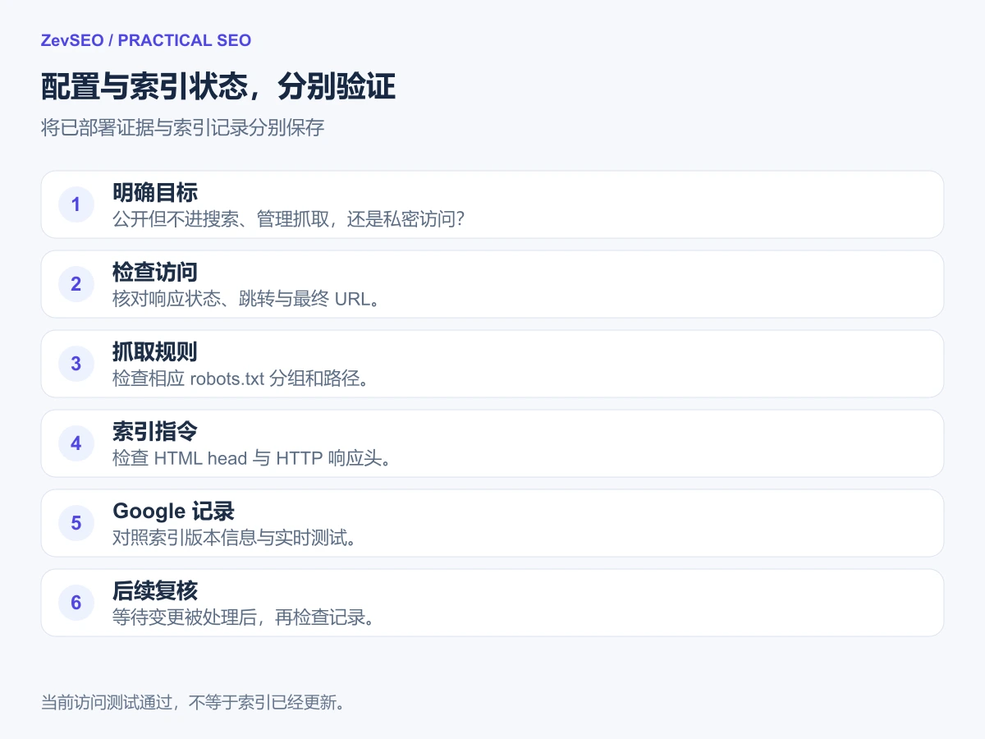Click the description 检查 HTML head 与 HTTP 响应头。
The width and height of the screenshot is (985, 739).
tap(251, 458)
